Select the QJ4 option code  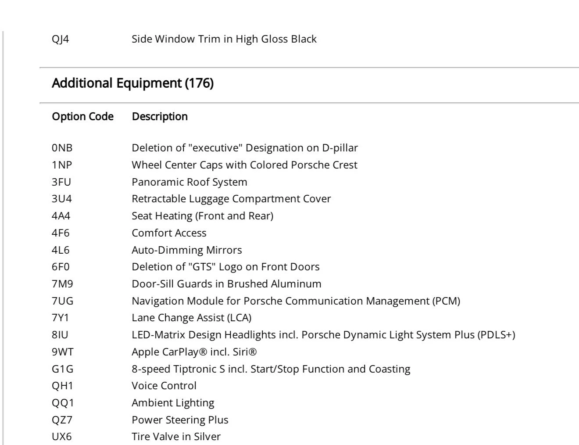tap(61, 39)
